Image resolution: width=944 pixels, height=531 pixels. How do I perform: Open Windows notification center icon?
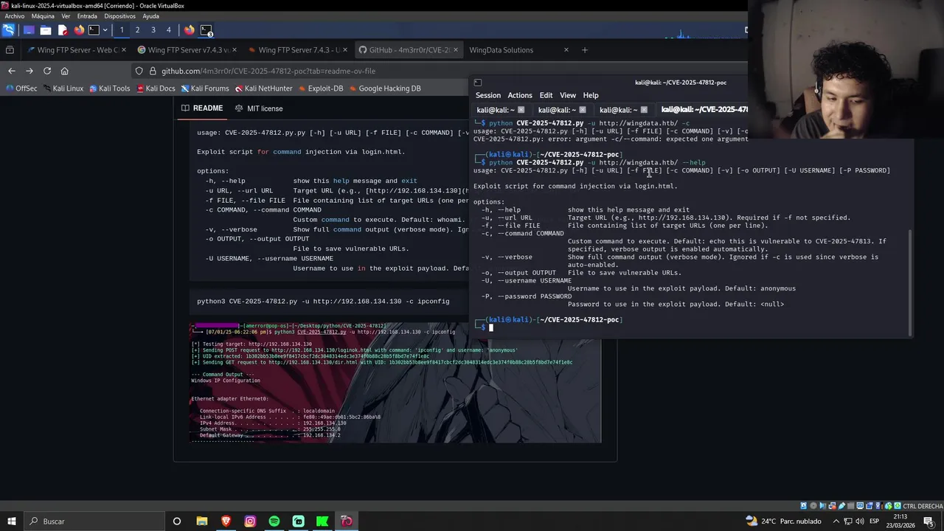929,521
